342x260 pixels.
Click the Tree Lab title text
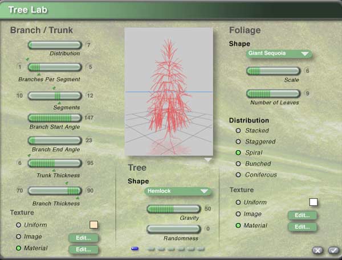coord(28,10)
